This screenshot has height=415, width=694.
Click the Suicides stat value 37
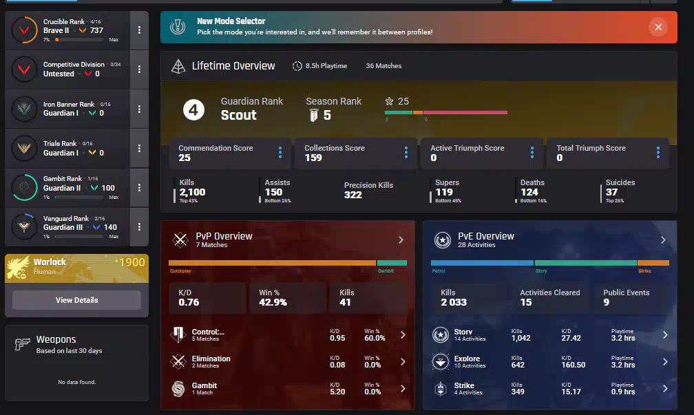(611, 192)
